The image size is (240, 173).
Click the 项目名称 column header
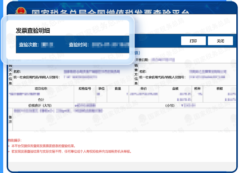(41, 89)
